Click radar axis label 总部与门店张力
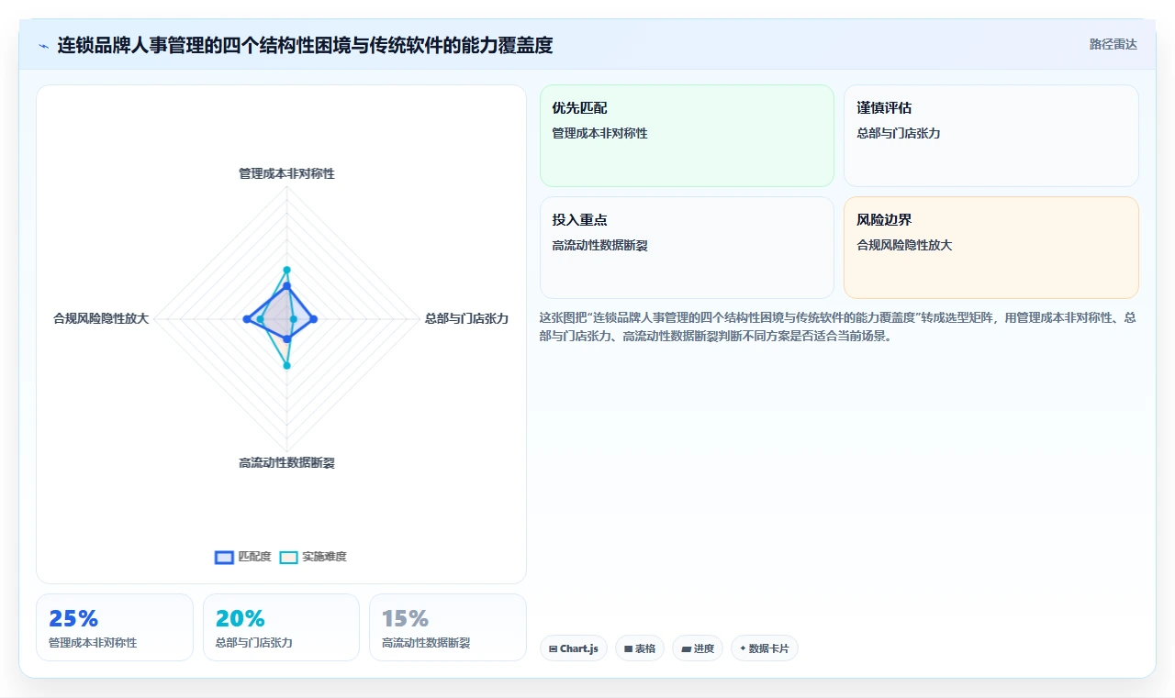The width and height of the screenshot is (1175, 698). 466,318
